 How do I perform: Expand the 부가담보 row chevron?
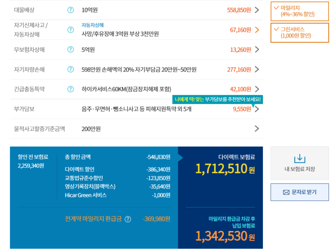click(257, 109)
